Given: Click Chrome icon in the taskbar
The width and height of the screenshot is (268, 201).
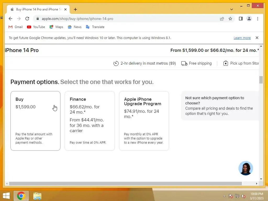Looking at the screenshot, I should click(x=21, y=196).
